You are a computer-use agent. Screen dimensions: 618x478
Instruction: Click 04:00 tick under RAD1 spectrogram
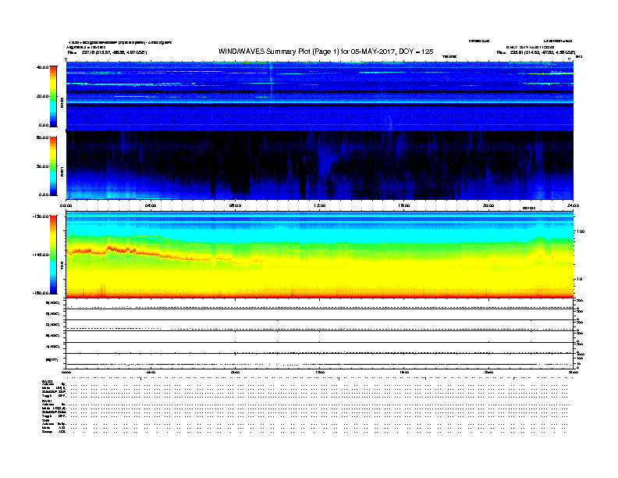tap(151, 205)
